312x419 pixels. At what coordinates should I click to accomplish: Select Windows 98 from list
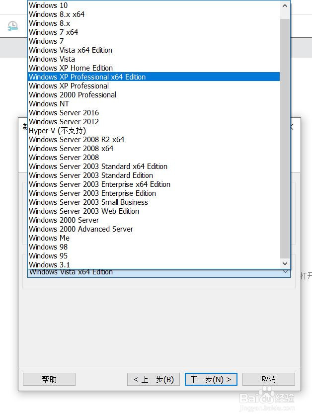(154, 247)
